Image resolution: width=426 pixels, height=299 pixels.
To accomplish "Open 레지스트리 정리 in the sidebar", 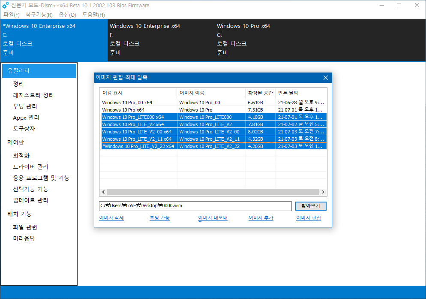I will tap(33, 95).
